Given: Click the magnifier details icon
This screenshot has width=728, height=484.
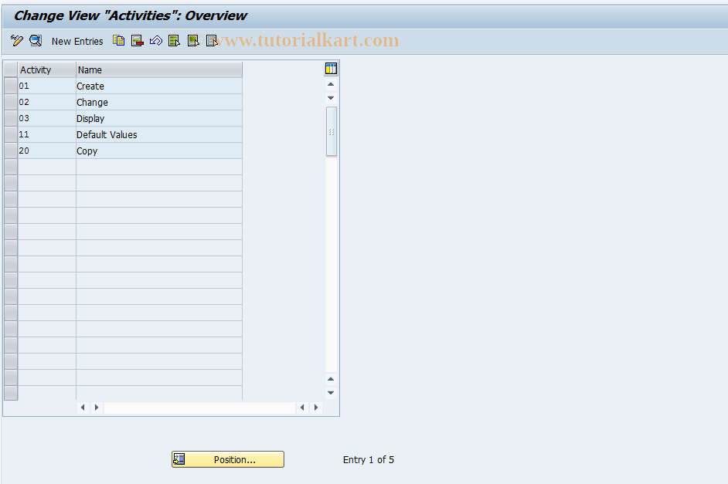Looking at the screenshot, I should click(x=36, y=41).
